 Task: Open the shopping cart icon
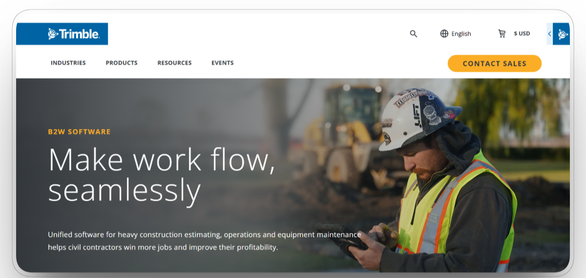point(502,34)
